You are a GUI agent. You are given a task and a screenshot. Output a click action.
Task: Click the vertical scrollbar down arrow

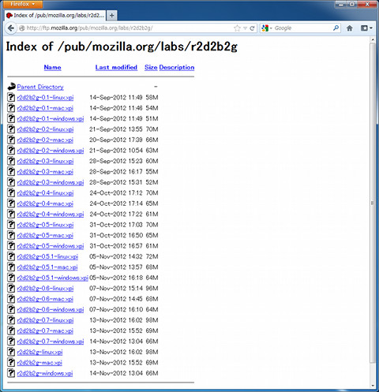pyautogui.click(x=373, y=386)
